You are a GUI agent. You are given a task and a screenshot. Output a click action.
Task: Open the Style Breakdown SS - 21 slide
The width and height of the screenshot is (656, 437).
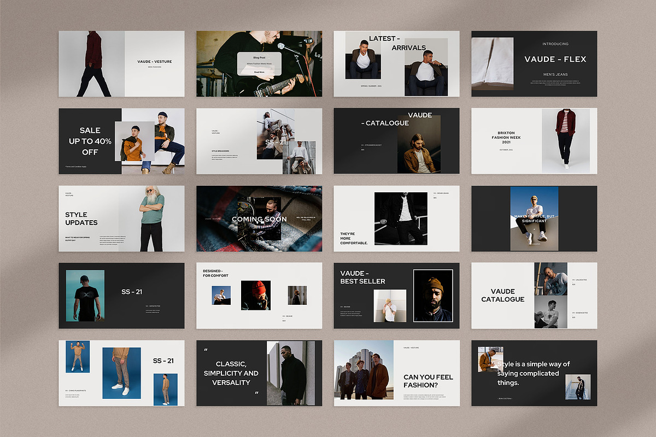[259, 141]
